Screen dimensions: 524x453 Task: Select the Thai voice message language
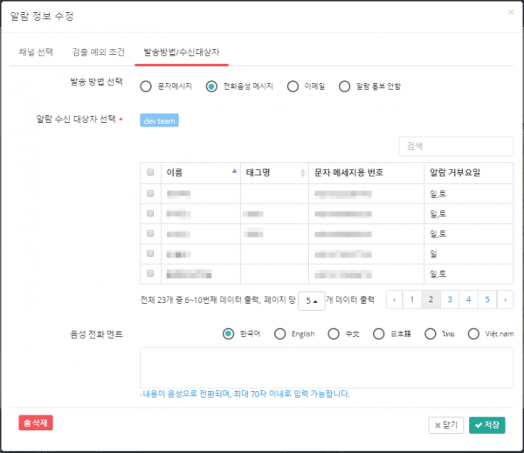[x=431, y=333]
